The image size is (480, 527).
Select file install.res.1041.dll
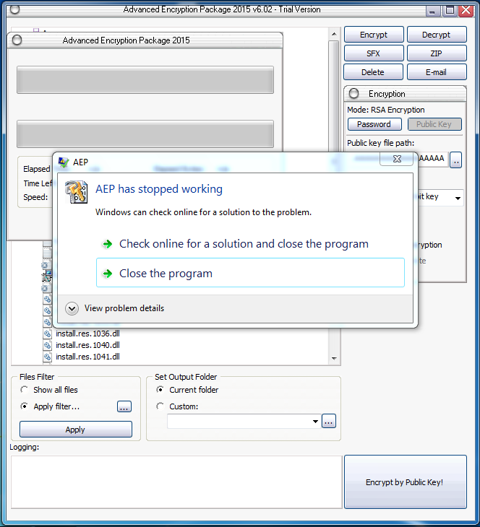88,357
